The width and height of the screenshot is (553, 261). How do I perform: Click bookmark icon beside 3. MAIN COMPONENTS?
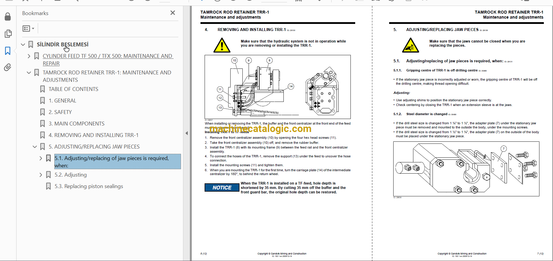[x=43, y=124]
